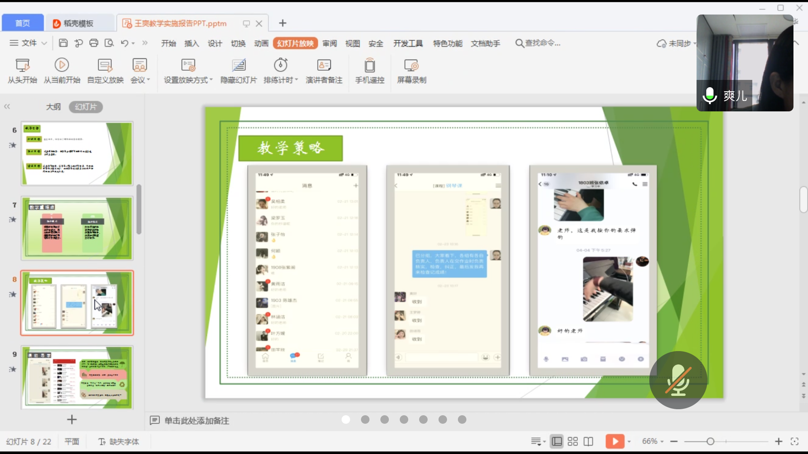Unmute the crossed-out microphone button
The height and width of the screenshot is (454, 808).
[x=678, y=380]
